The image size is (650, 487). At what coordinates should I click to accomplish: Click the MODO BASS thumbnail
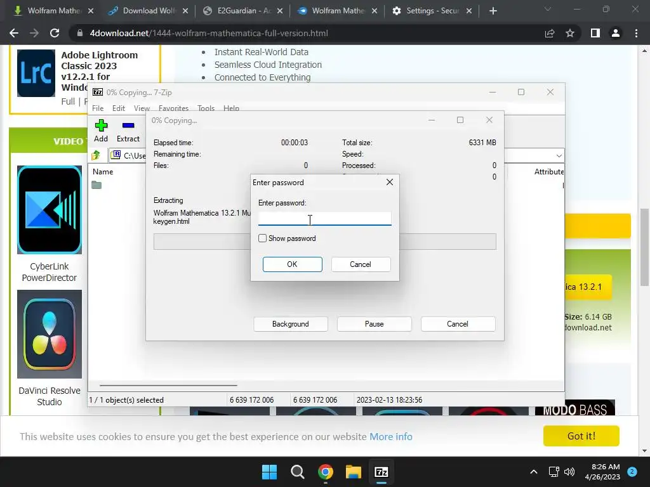pos(574,408)
